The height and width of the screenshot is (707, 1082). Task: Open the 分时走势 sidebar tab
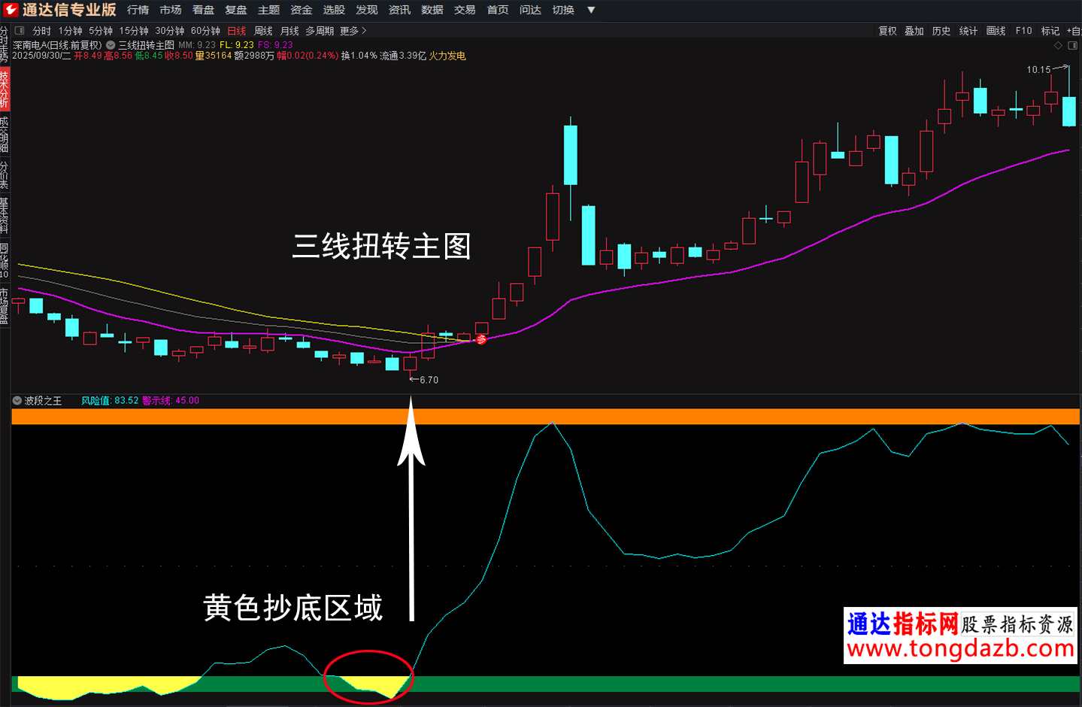(x=5, y=44)
